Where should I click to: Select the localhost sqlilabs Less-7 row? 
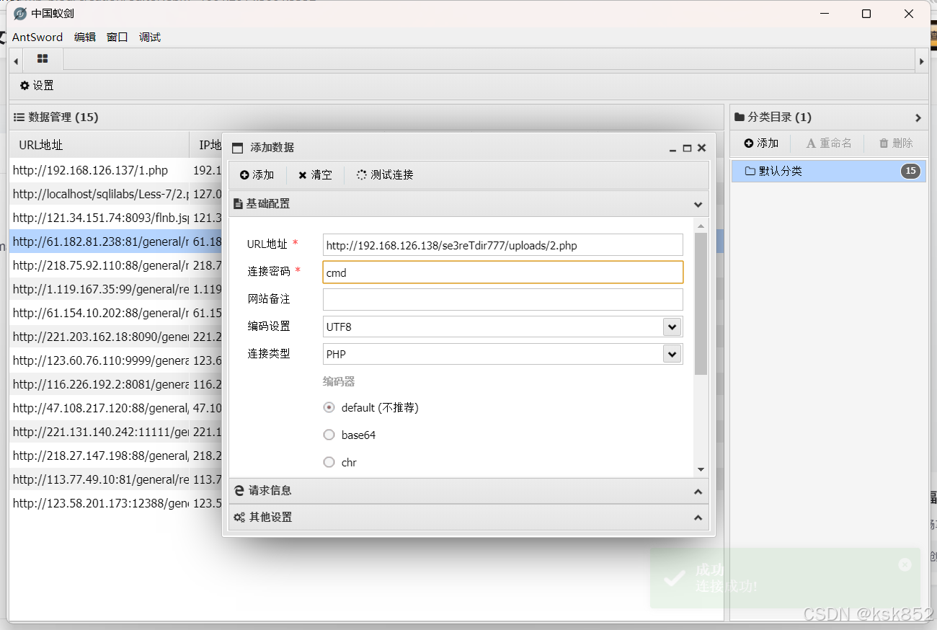[115, 194]
